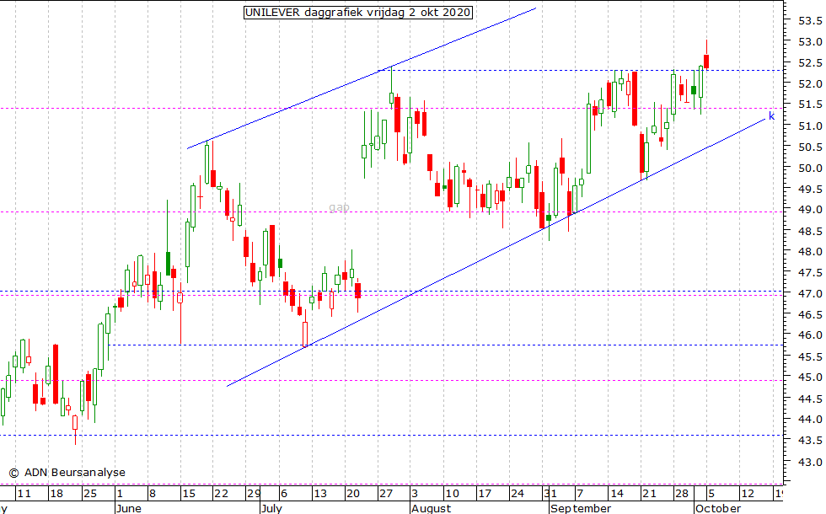
Task: Click the July month label
Action: 271,508
